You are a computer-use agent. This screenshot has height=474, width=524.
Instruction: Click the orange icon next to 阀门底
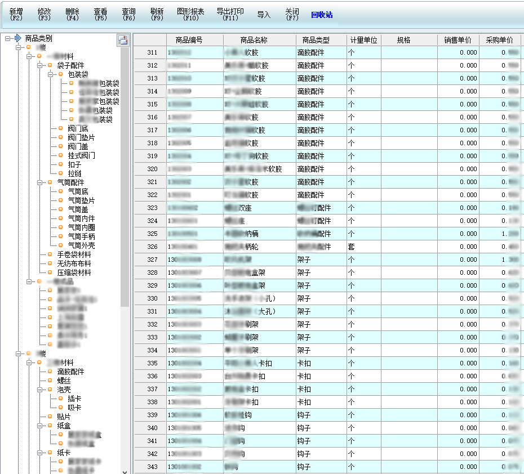(60, 128)
